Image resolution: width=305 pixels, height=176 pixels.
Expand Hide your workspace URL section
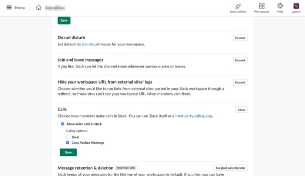[240, 82]
